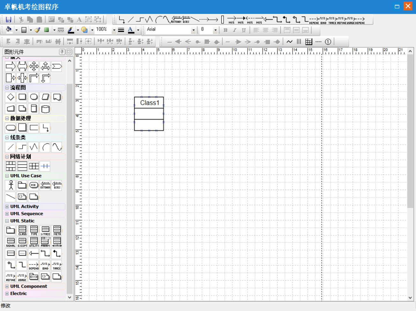
Task: Expand the UML Component shape group
Action: (x=7, y=286)
